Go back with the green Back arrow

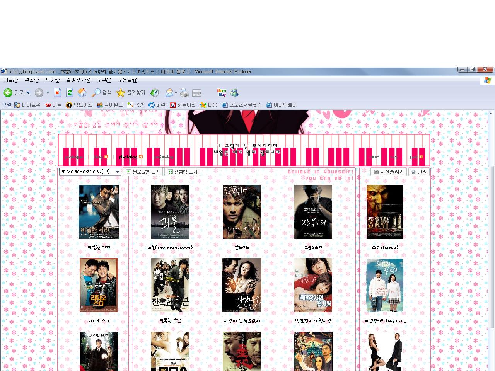pyautogui.click(x=14, y=93)
